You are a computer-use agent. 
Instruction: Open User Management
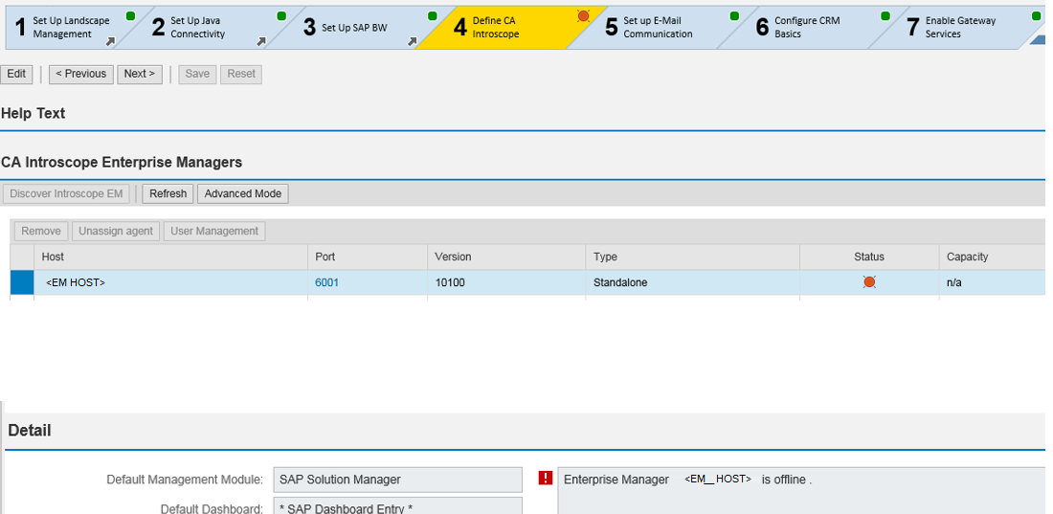(x=214, y=231)
